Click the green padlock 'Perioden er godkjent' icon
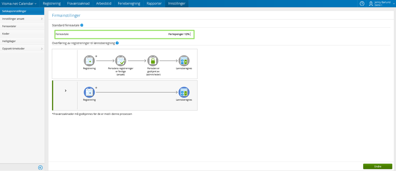The width and height of the screenshot is (396, 171). click(153, 60)
